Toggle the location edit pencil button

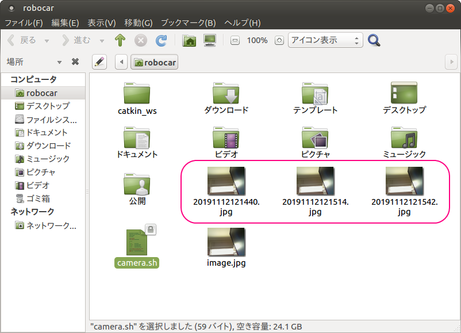pyautogui.click(x=99, y=62)
